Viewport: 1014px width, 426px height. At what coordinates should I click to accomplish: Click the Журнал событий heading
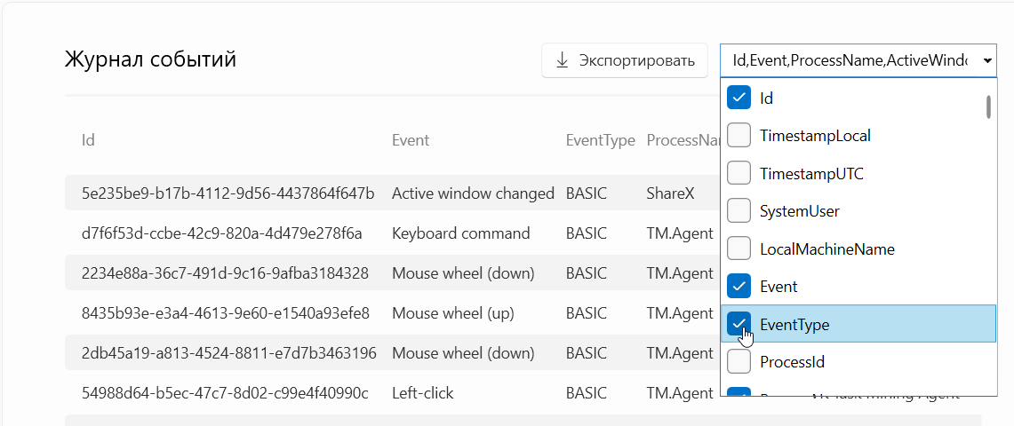click(x=151, y=59)
